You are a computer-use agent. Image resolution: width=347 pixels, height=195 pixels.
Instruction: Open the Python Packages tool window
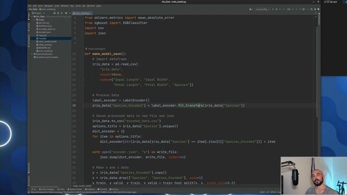pyautogui.click(x=47, y=189)
